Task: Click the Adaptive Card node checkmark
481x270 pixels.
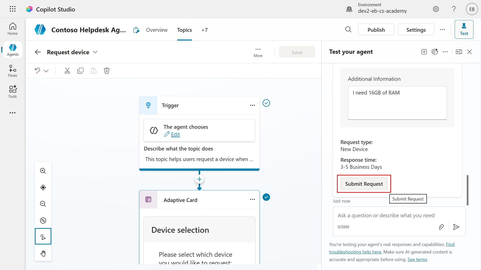Action: pos(266,197)
